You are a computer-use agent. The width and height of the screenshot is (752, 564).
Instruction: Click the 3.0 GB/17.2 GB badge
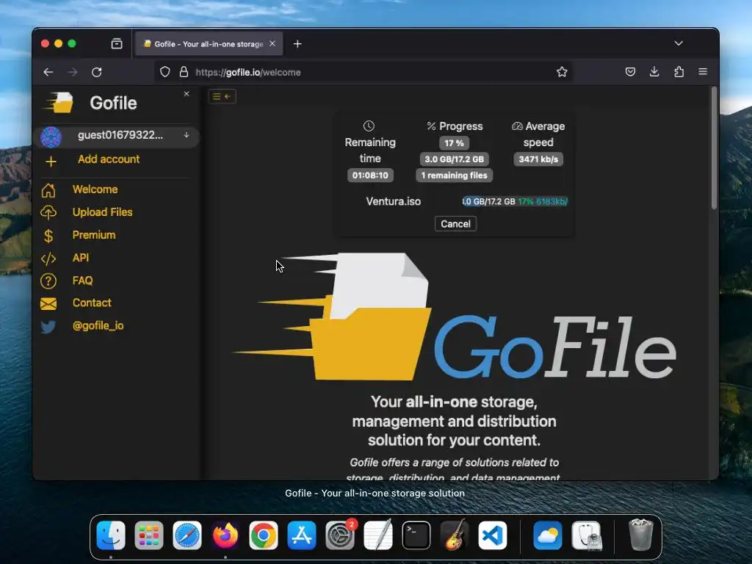(454, 159)
